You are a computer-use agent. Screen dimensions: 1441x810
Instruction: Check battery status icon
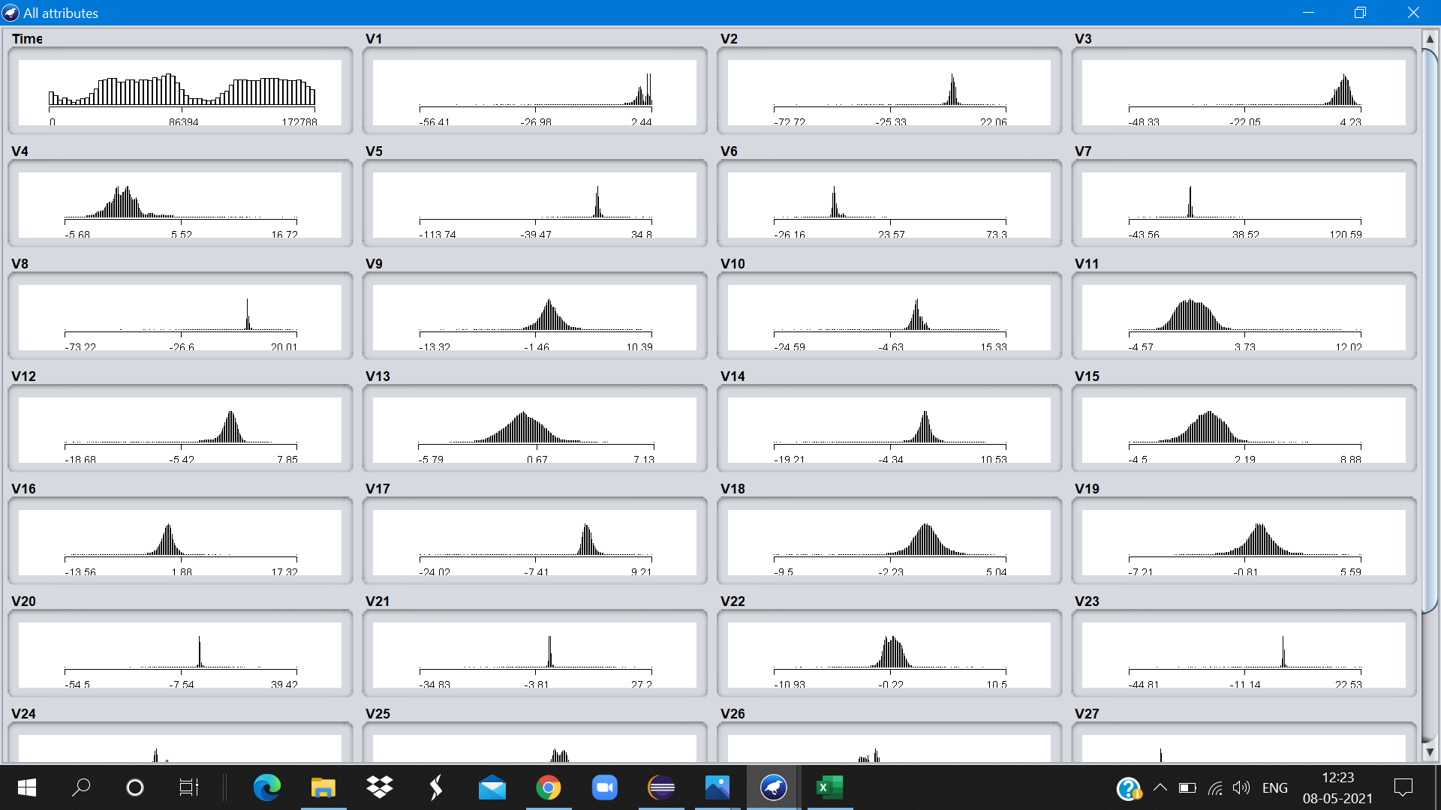point(1187,787)
